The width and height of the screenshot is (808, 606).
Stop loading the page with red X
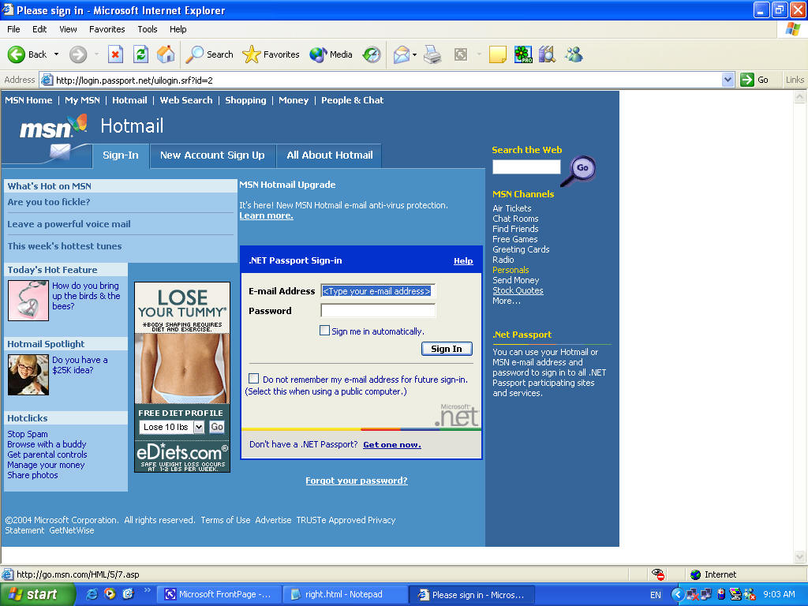click(x=115, y=54)
